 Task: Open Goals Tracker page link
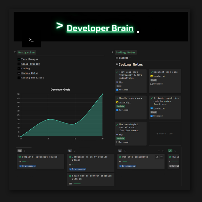[30, 64]
